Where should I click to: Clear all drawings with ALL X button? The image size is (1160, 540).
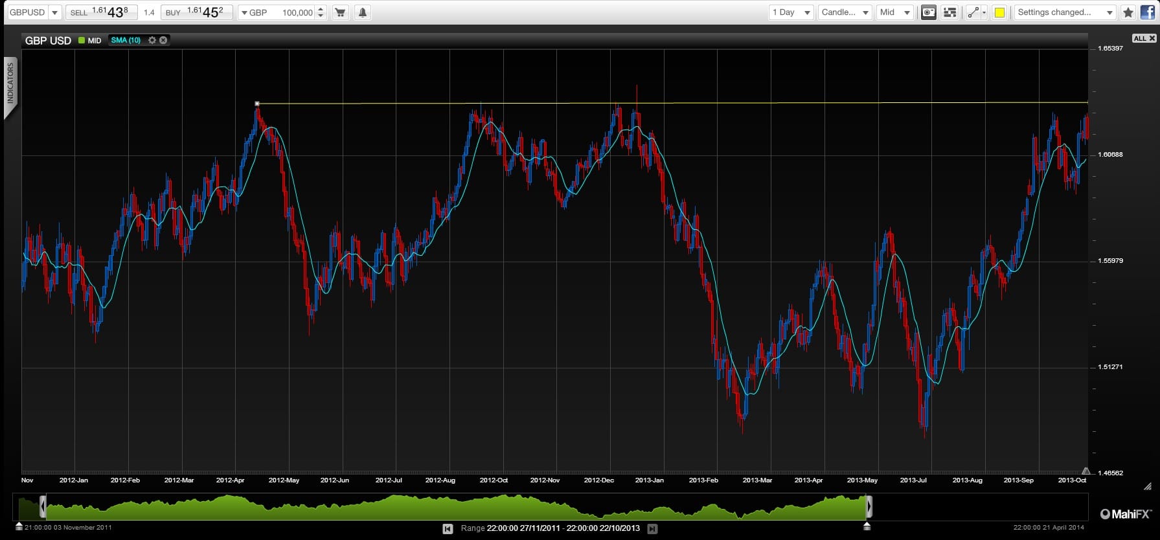1144,39
